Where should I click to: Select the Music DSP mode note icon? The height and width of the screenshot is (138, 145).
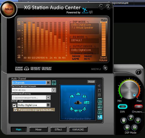[x=131, y=117]
